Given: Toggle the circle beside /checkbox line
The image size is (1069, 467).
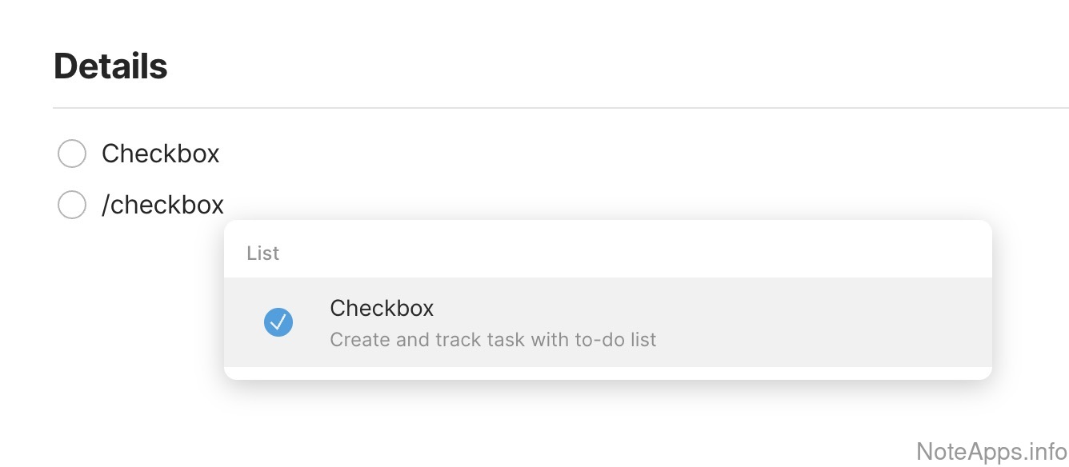Looking at the screenshot, I should [x=72, y=206].
